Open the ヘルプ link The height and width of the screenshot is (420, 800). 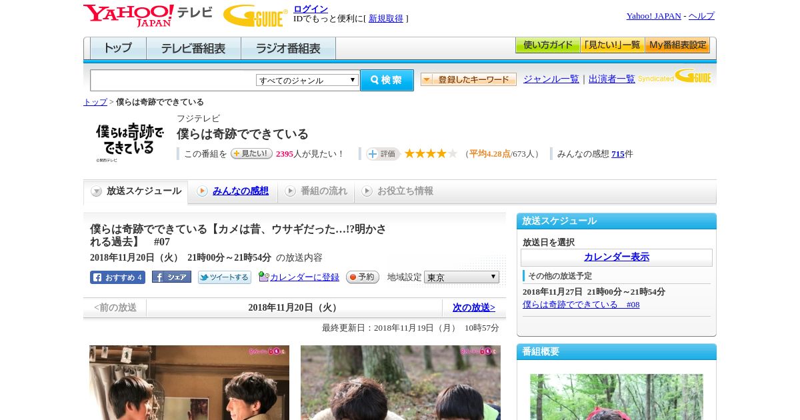[x=701, y=16]
